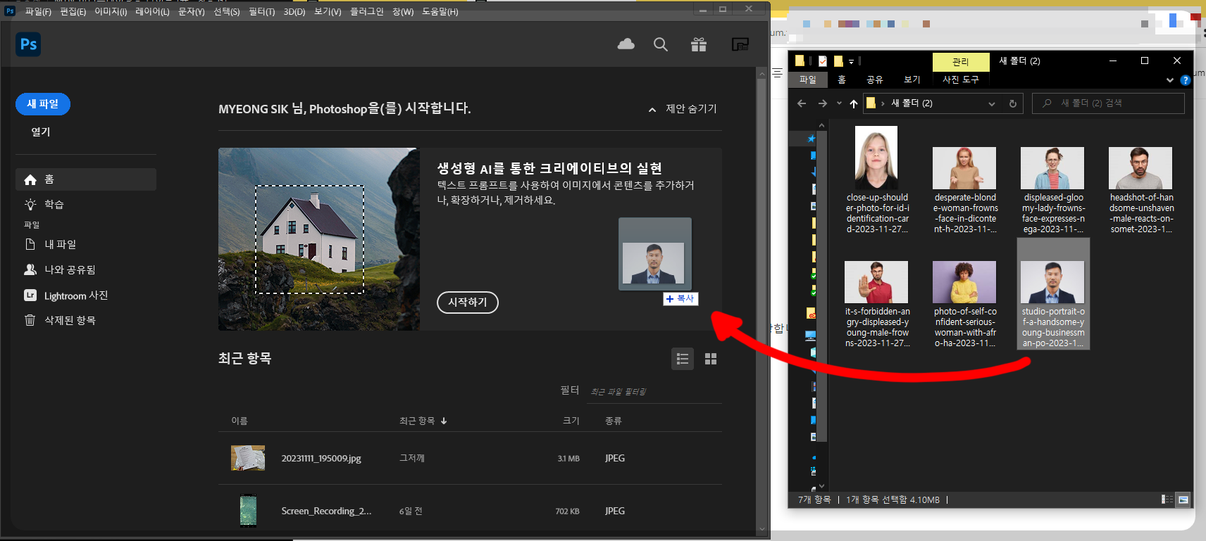Open Explorer help question mark
The image size is (1206, 541).
tap(1186, 80)
